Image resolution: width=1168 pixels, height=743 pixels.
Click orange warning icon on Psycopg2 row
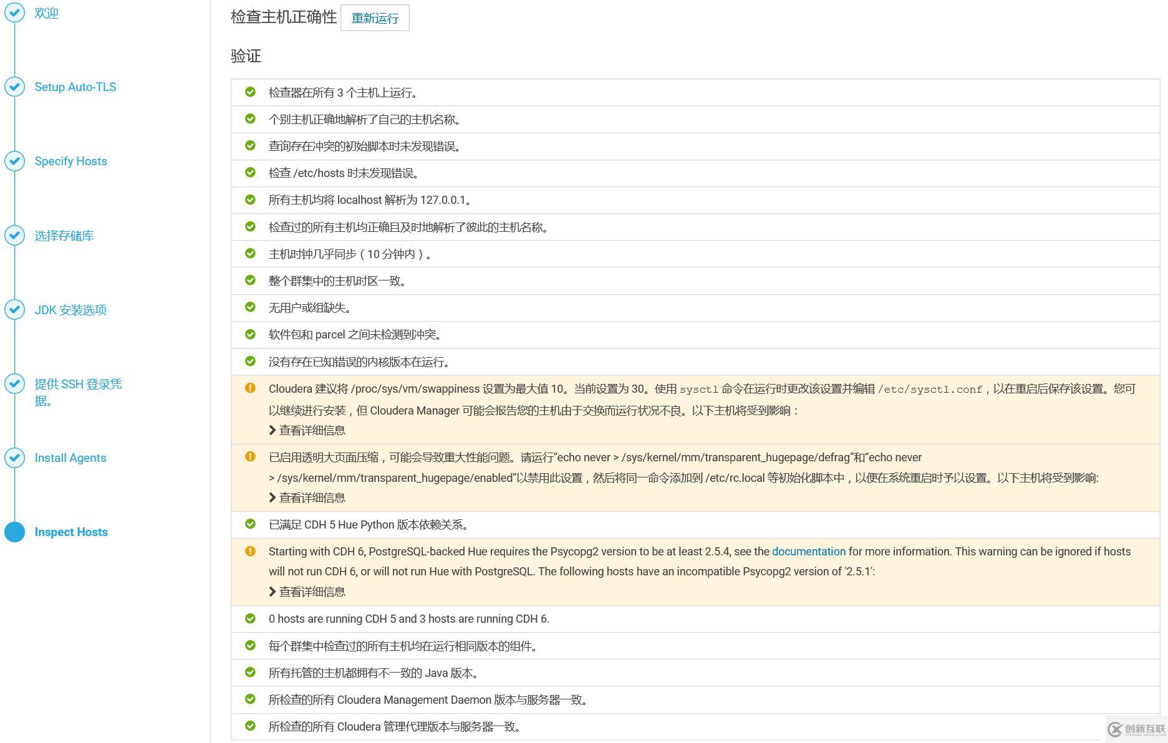click(250, 551)
